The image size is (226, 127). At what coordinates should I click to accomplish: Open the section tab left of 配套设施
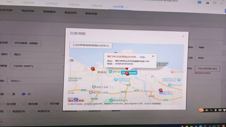70,13
